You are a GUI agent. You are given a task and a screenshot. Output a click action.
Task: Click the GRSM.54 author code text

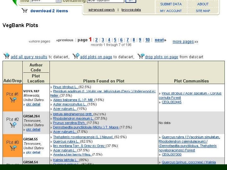[x=30, y=162]
